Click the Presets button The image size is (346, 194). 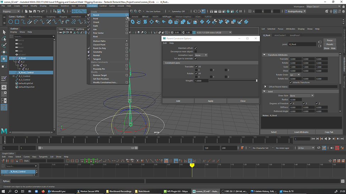(x=330, y=44)
